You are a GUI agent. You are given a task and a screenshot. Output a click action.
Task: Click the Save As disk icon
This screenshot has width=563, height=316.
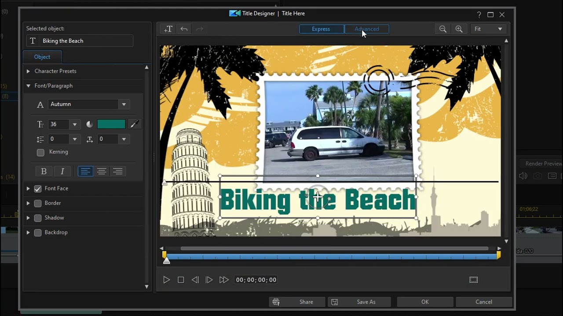[x=335, y=302]
